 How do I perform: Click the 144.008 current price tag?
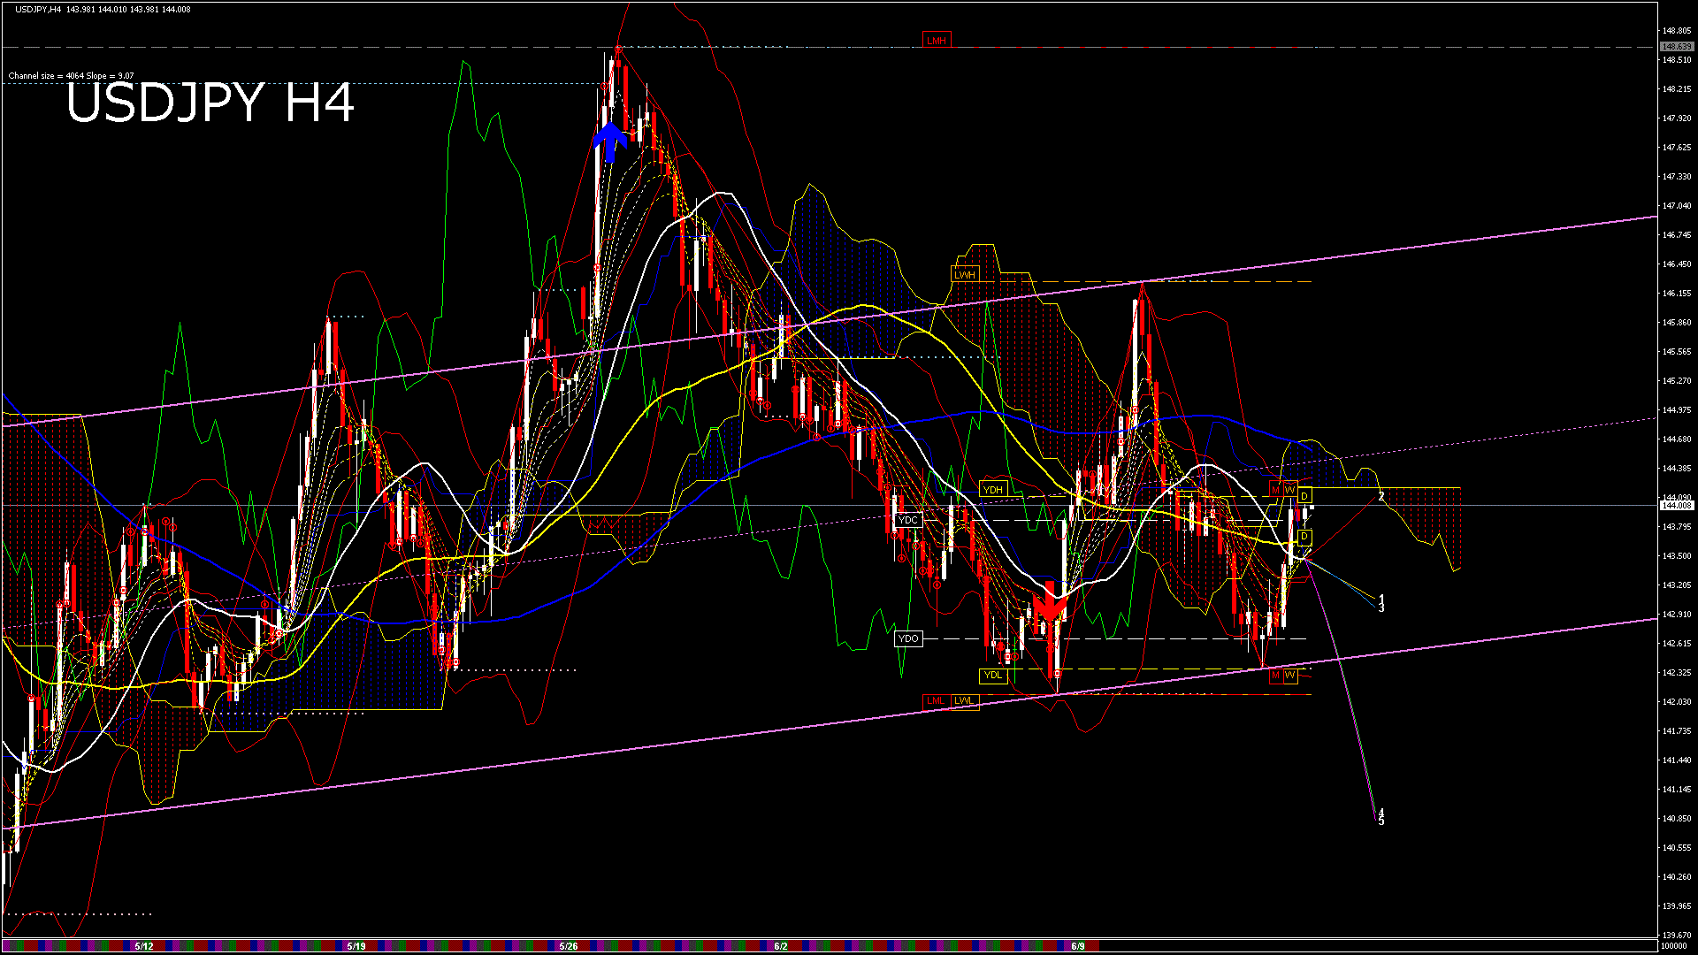coord(1676,506)
